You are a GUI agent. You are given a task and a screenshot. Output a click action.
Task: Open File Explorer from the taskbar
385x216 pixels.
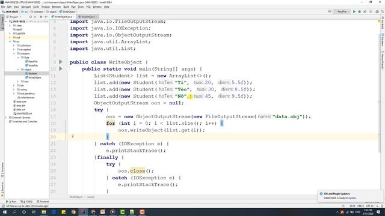(44, 212)
